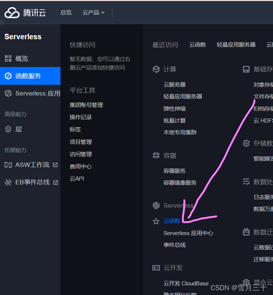
Task: Open 费用中心 platform tool
Action: click(x=81, y=167)
